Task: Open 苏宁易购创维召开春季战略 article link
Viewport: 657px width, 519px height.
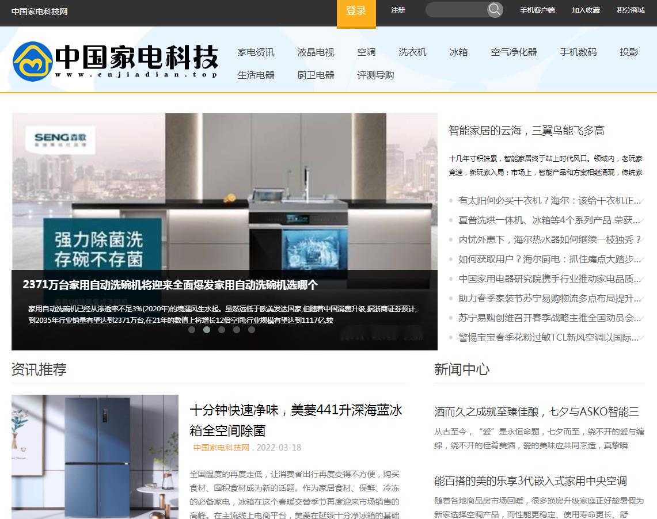Action: 549,318
